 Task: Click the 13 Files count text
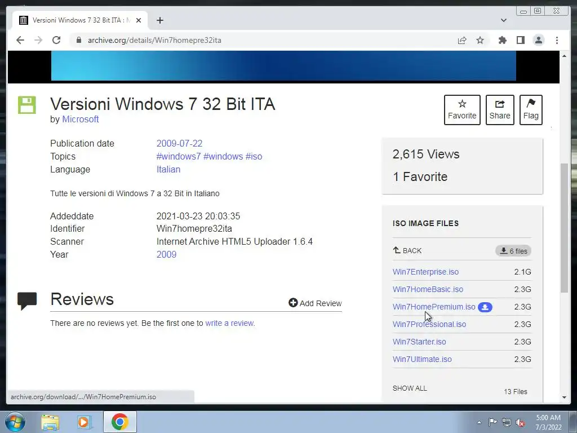pos(515,392)
